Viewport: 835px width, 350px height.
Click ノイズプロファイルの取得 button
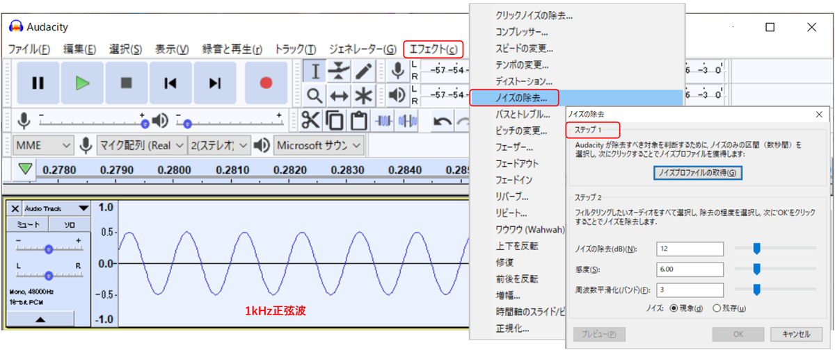697,172
